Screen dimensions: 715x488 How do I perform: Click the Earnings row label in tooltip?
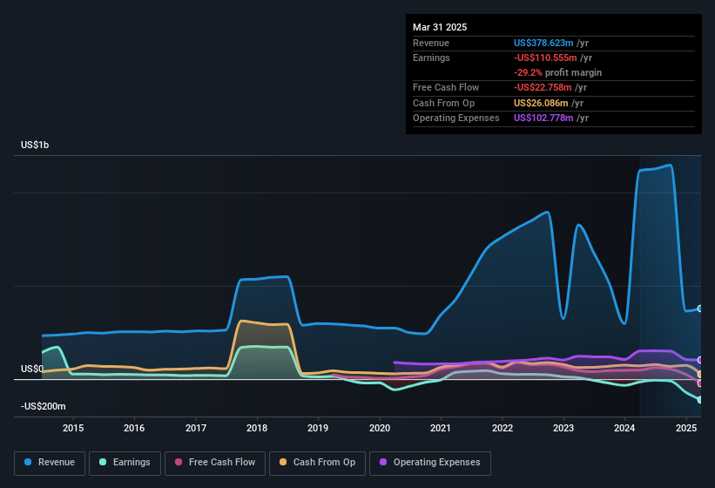point(431,58)
